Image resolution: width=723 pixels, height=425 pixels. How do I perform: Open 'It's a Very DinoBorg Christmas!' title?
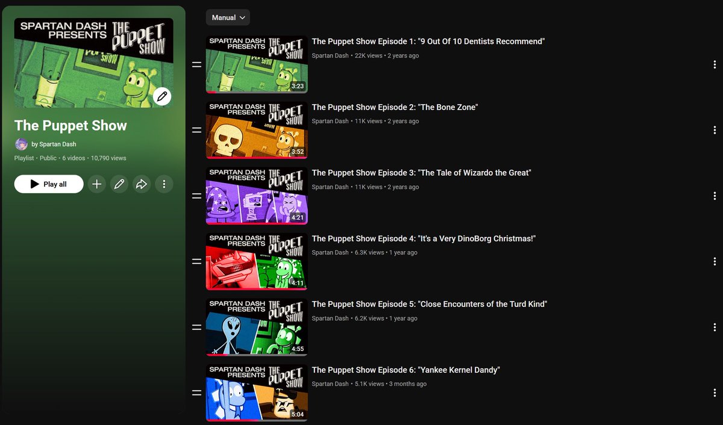424,238
